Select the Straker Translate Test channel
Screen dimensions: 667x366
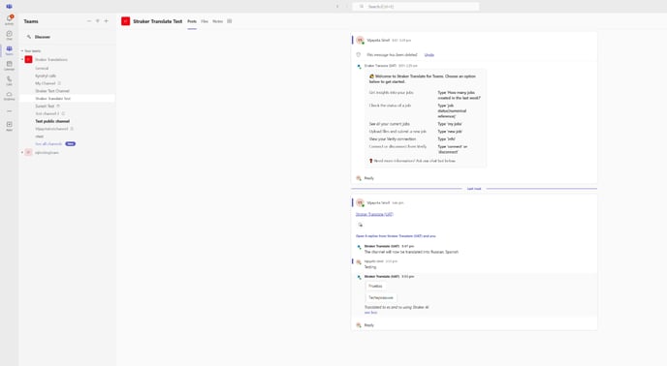coord(67,98)
